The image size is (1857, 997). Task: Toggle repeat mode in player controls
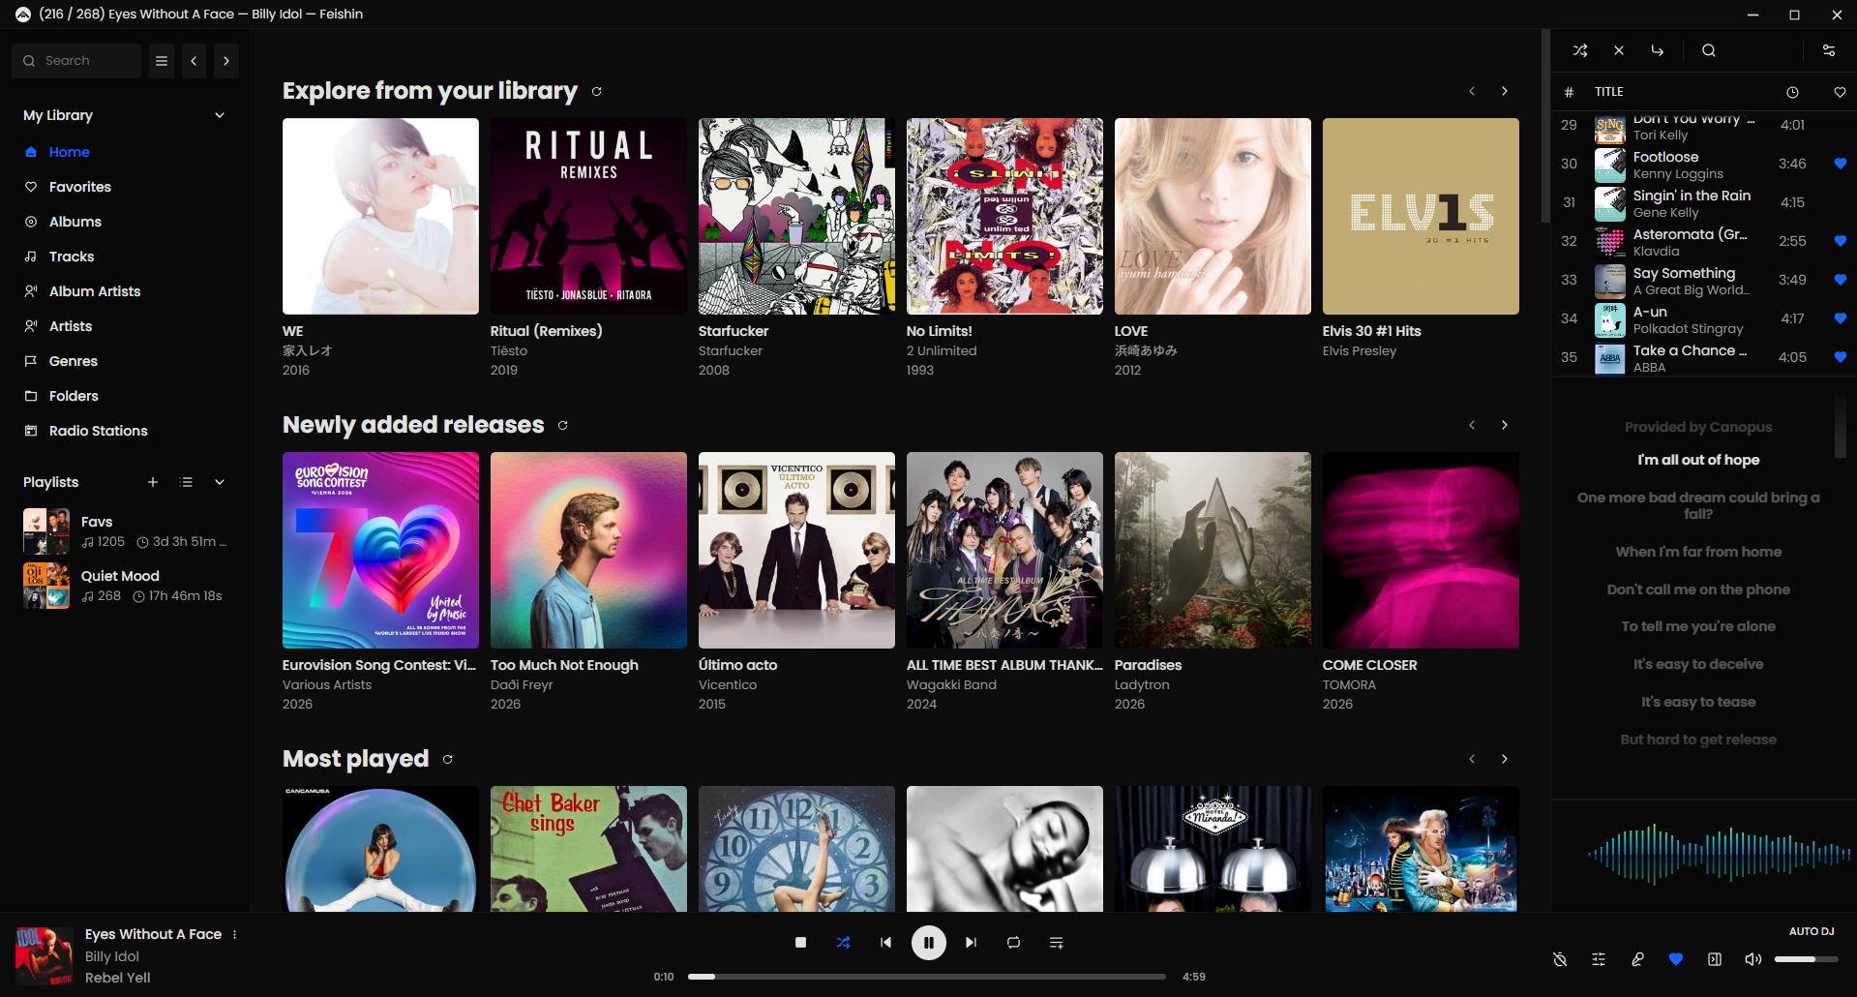coord(1013,942)
